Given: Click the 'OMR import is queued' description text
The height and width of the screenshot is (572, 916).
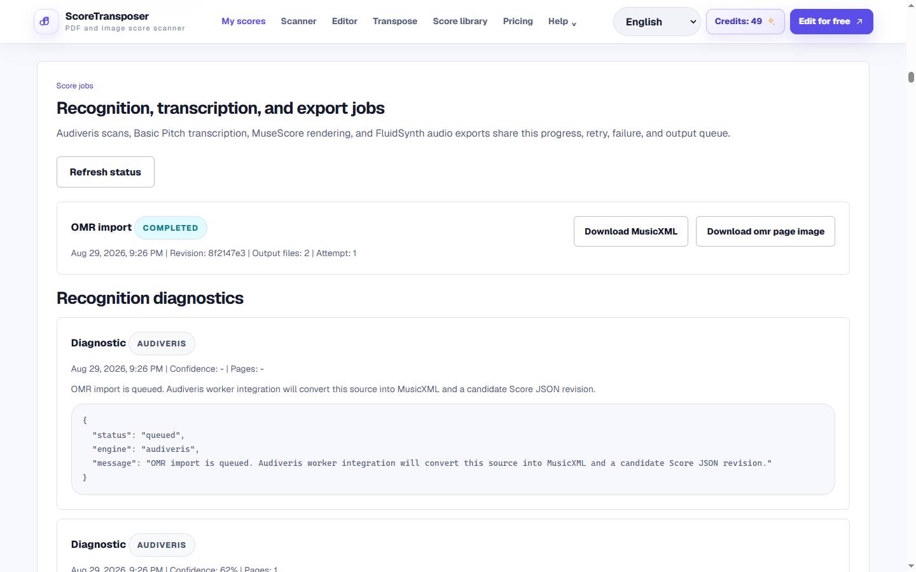Looking at the screenshot, I should pos(333,389).
